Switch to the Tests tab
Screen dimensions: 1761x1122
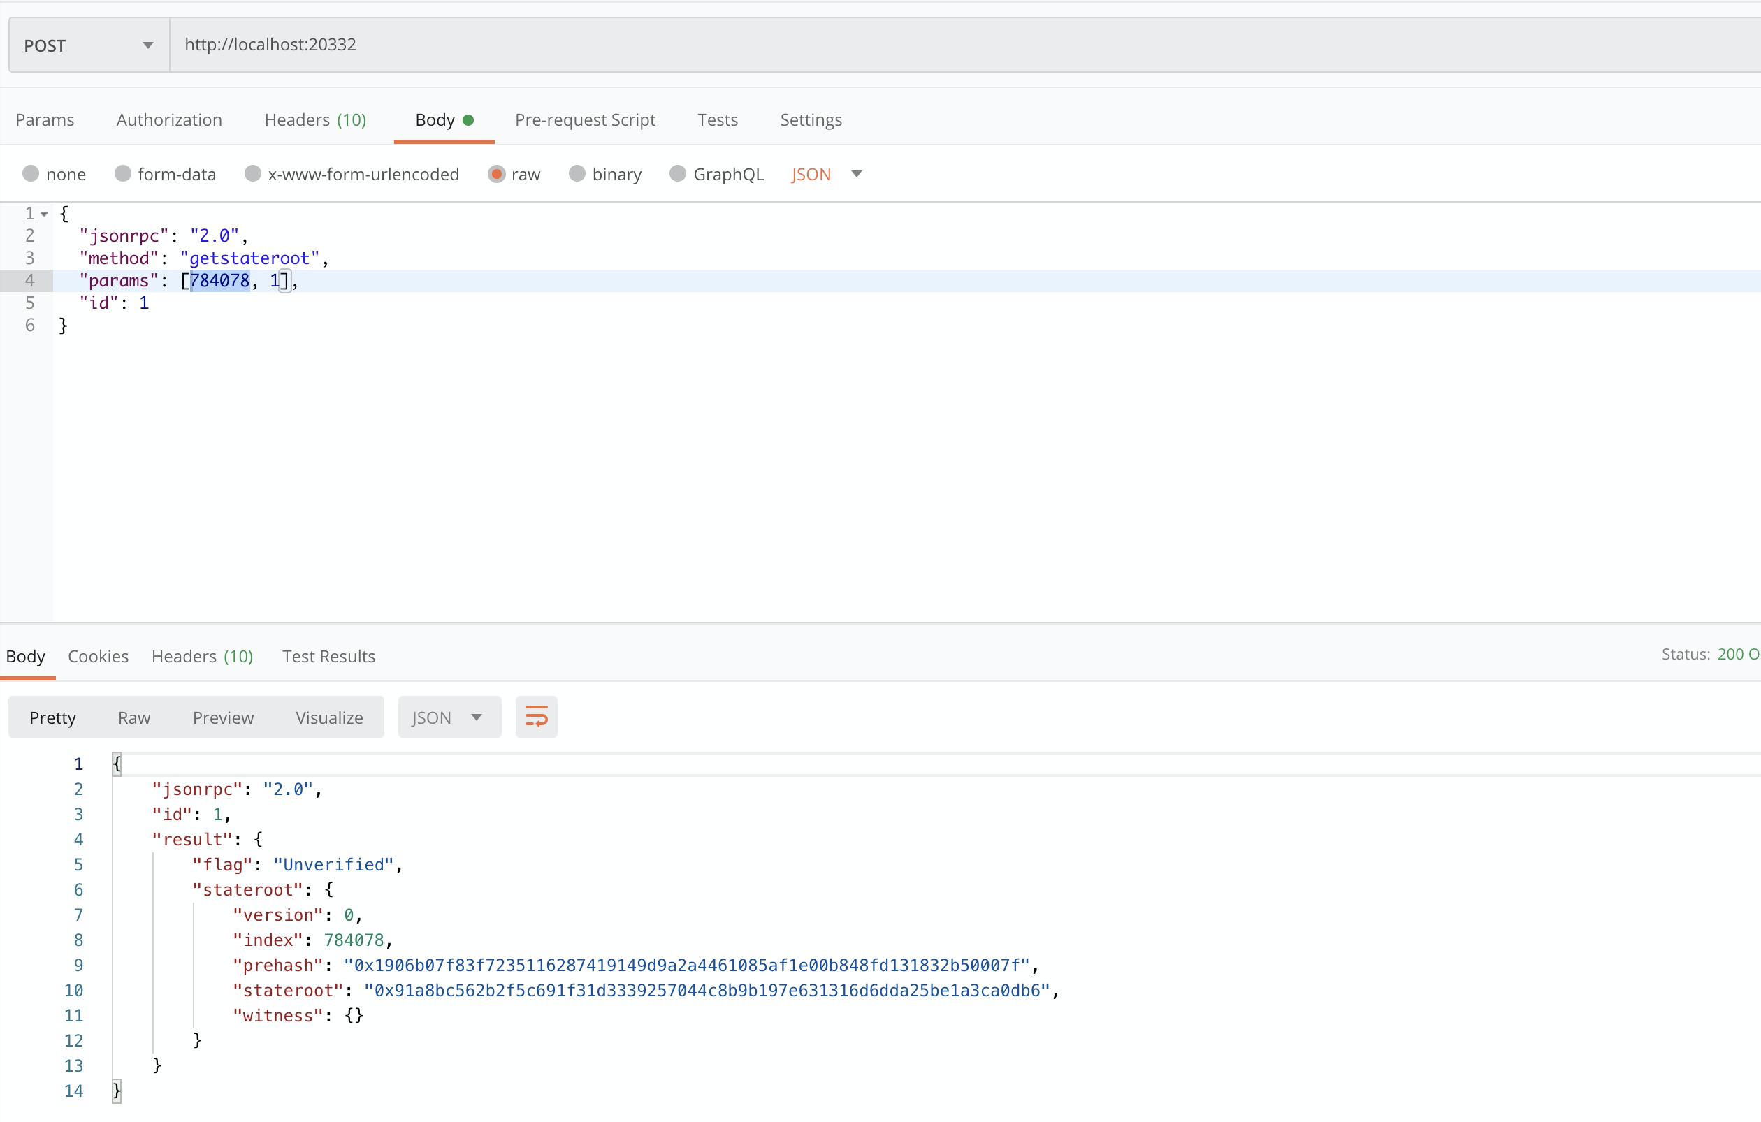[x=717, y=120]
